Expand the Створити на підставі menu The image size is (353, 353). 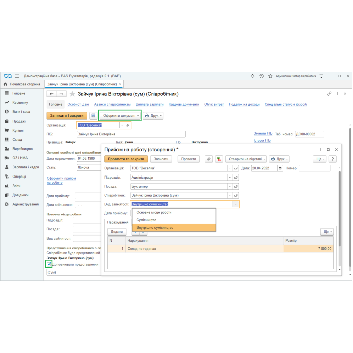click(246, 159)
